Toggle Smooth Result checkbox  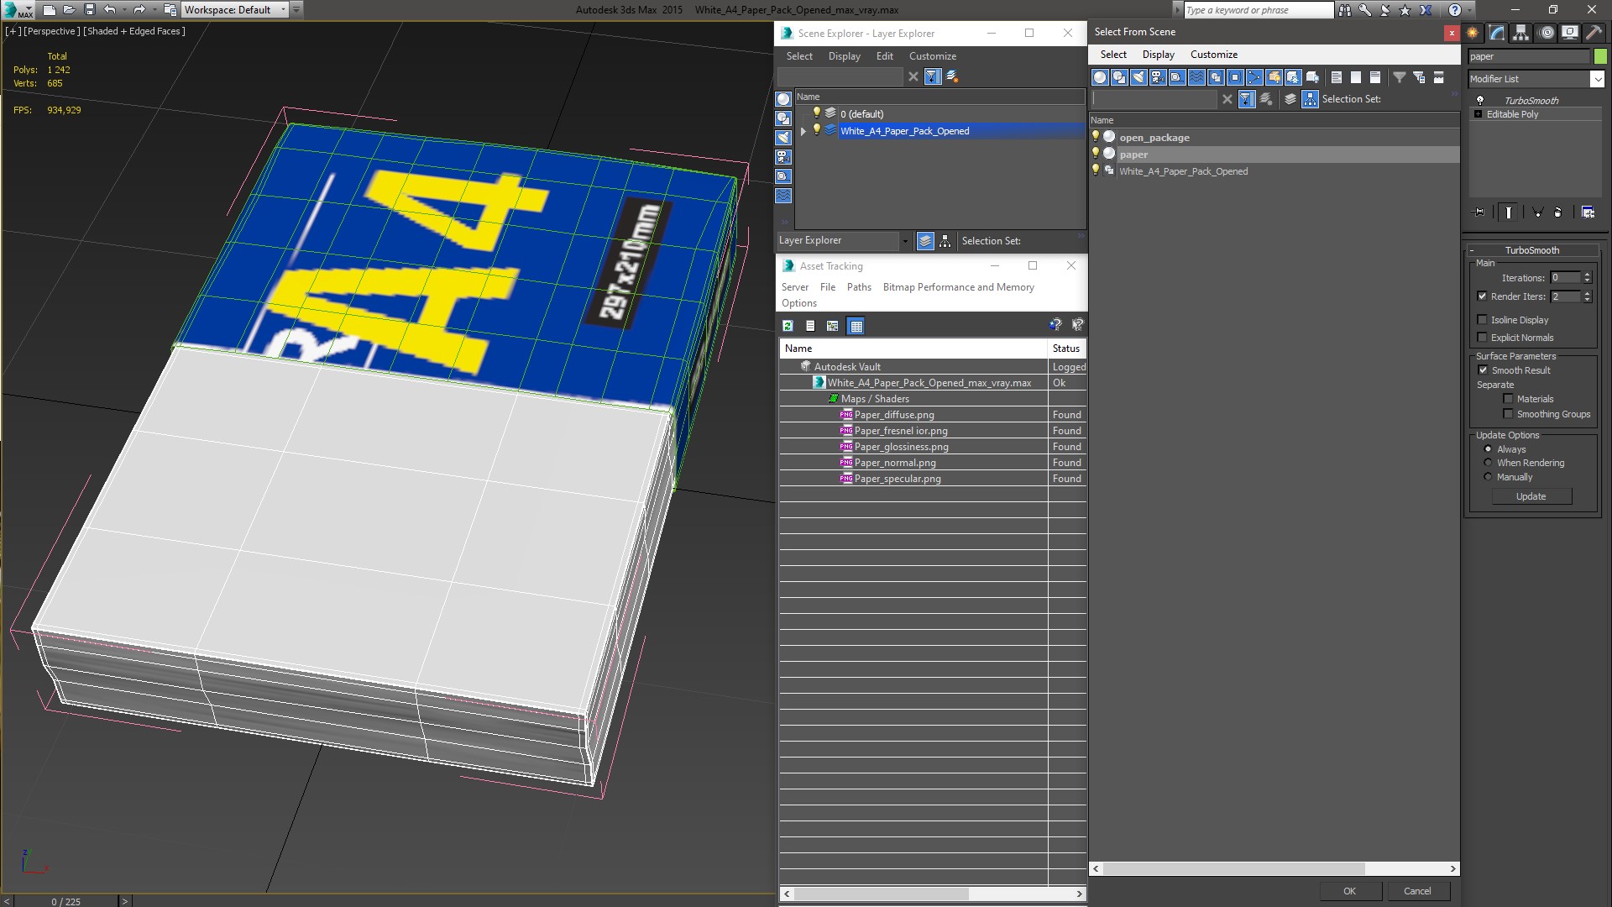click(1483, 370)
